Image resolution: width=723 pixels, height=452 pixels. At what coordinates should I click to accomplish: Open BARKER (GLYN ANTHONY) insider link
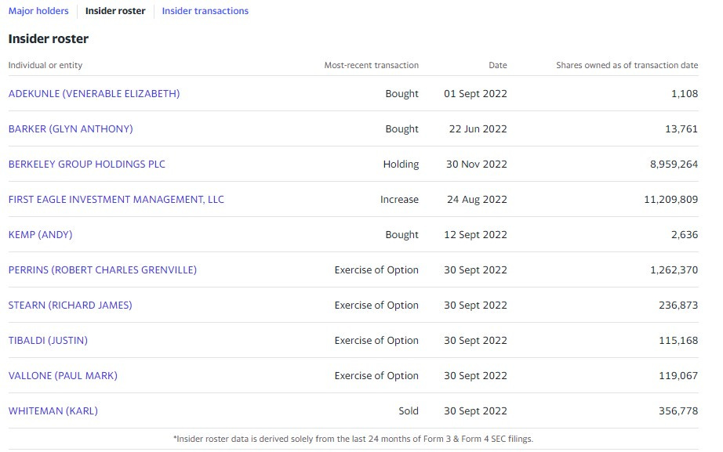point(71,129)
